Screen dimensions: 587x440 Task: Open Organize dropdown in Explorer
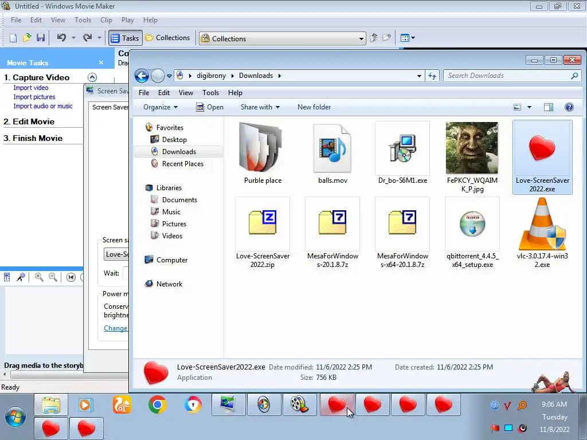click(161, 107)
